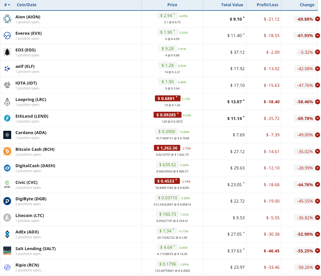Expand the Civic row red arrow
321x276 pixels.
[x=317, y=185]
